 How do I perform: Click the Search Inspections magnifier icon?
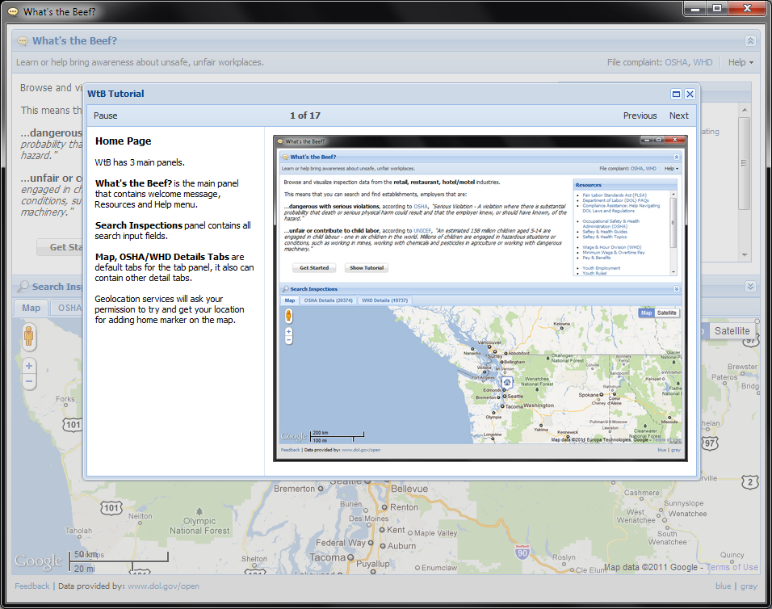pos(23,287)
